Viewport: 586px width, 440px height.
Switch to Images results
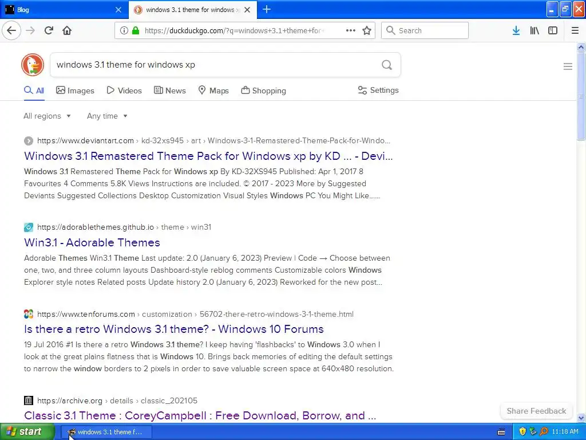[75, 91]
